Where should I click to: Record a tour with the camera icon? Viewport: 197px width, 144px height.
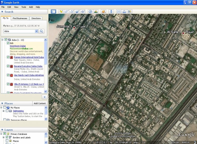[83, 12]
